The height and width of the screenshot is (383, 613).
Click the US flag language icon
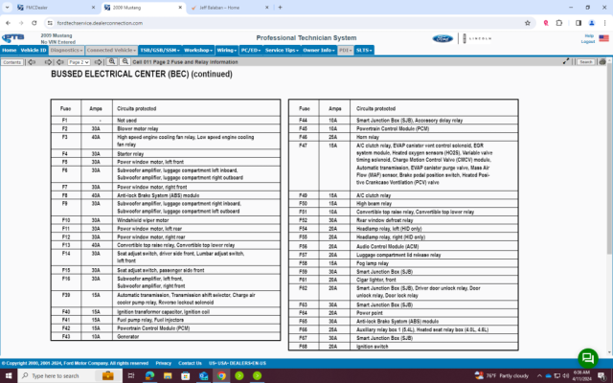tap(603, 38)
